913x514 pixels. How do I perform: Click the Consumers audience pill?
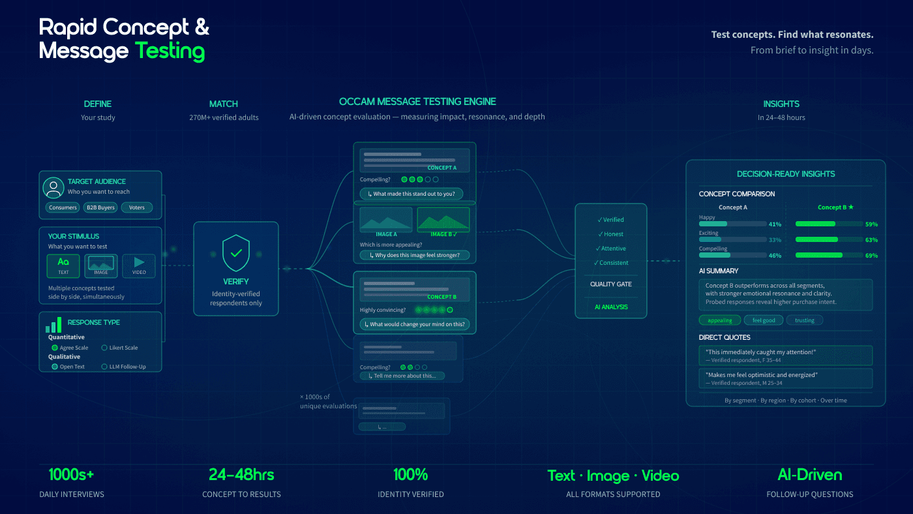tap(62, 207)
